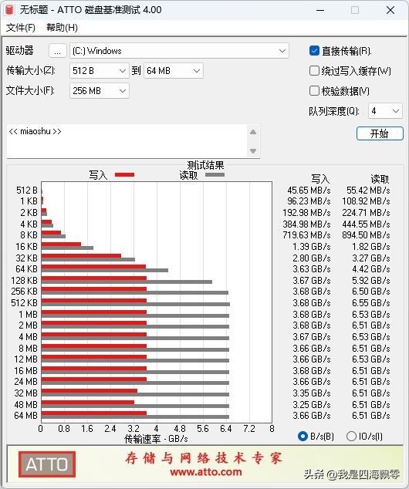Minimize the ATTO window

click(320, 10)
